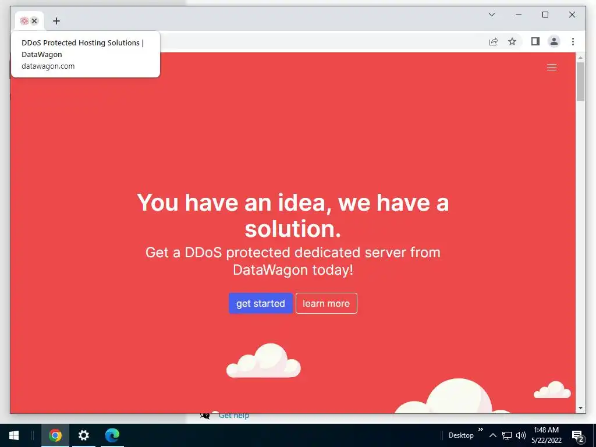The image size is (596, 447).
Task: Show hidden system tray icons
Action: [x=492, y=435]
